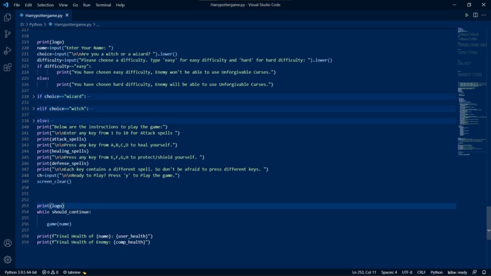Click 'if difficulty=="easy":' line
The height and width of the screenshot is (276, 491).
pos(64,66)
